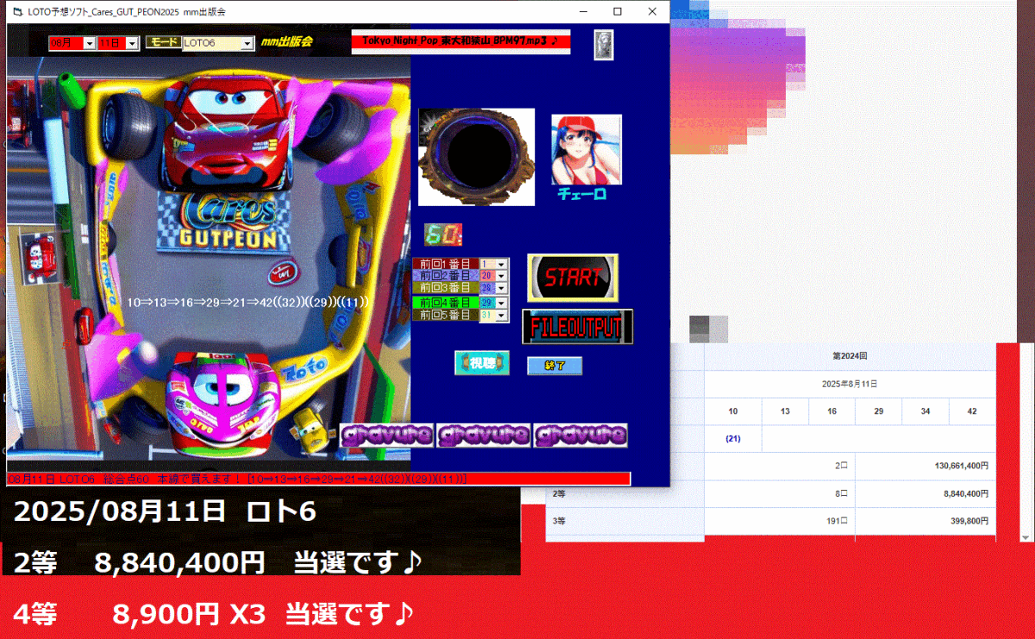Maximize the LOTO予想ソフト window
This screenshot has width=1035, height=639.
click(618, 12)
